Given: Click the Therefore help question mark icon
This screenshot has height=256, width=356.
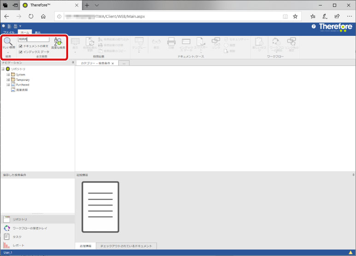Looking at the screenshot, I should pyautogui.click(x=314, y=27).
